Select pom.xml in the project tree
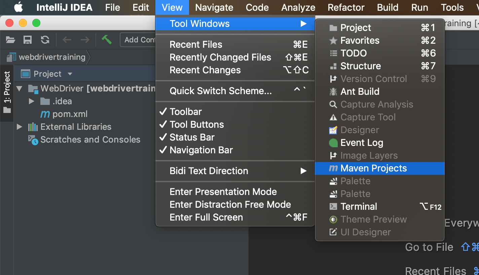Image resolution: width=479 pixels, height=275 pixels. pos(70,114)
